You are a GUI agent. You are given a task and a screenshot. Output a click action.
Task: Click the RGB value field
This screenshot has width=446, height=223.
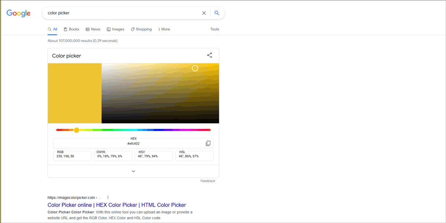coord(72,156)
